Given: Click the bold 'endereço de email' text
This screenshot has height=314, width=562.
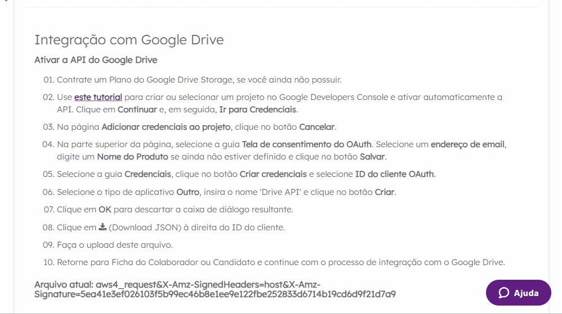Looking at the screenshot, I should 468,144.
